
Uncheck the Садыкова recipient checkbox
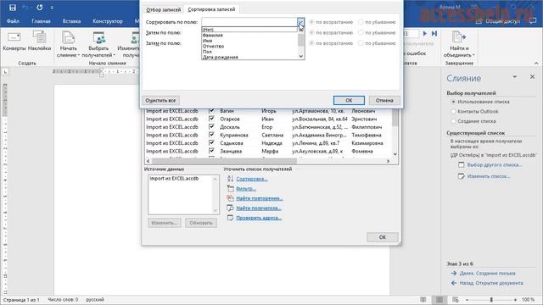pyautogui.click(x=211, y=143)
